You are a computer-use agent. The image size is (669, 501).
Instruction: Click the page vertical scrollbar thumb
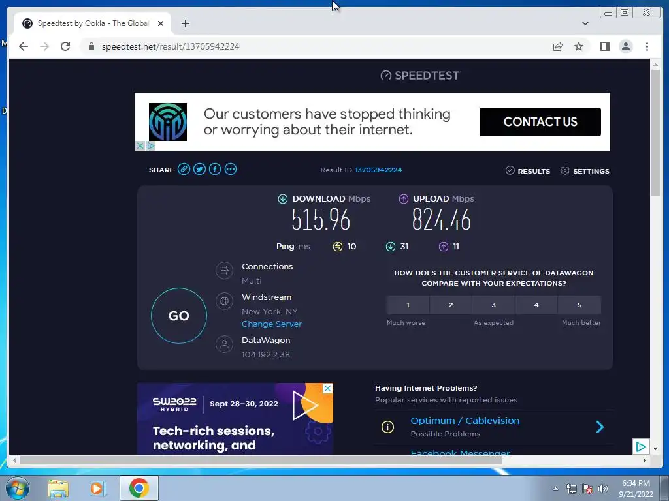point(655,132)
